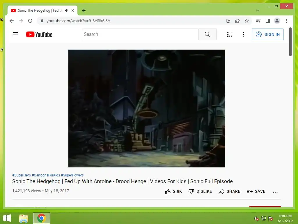The height and width of the screenshot is (224, 298).
Task: Like the video (2.8K)
Action: click(173, 191)
